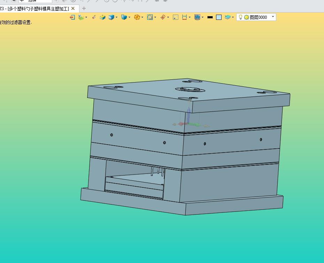Close the 多个塑料勺子塑料模具注塑加工 document tab
The width and height of the screenshot is (324, 263).
(x=73, y=8)
